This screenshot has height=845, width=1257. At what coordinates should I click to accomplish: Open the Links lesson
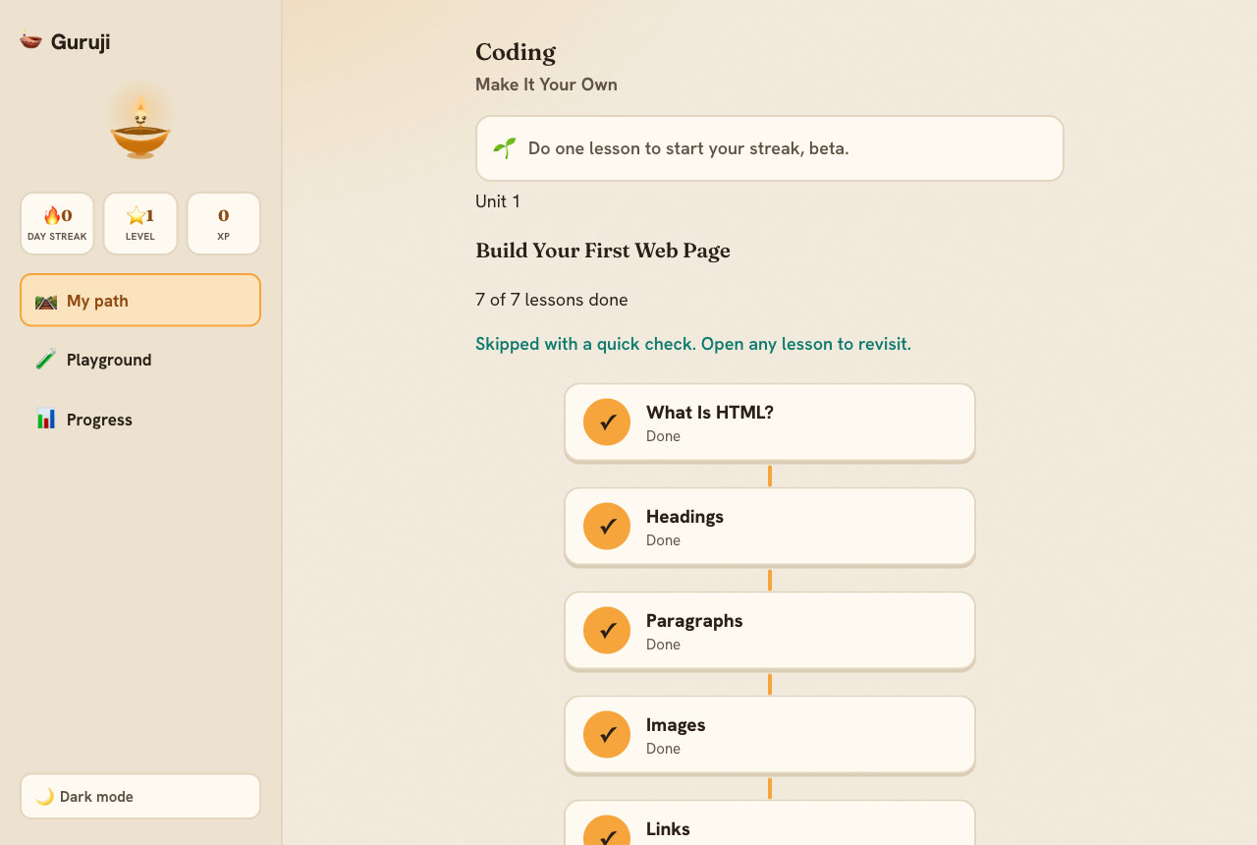point(770,823)
